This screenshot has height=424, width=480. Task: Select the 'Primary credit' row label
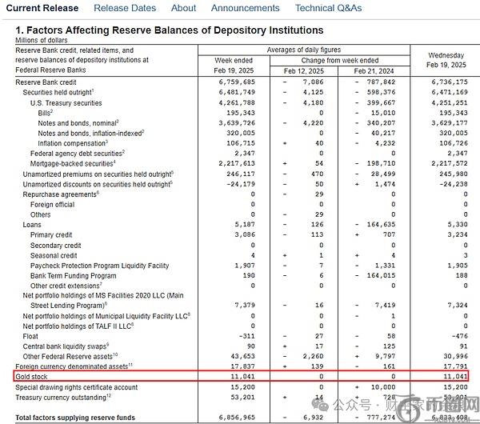51,235
